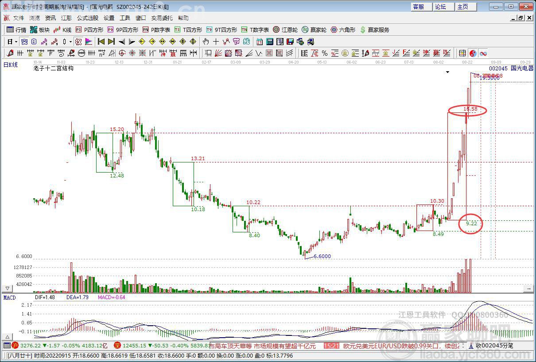Open the T数字表 tool
This screenshot has height=362, width=536.
pyautogui.click(x=255, y=30)
